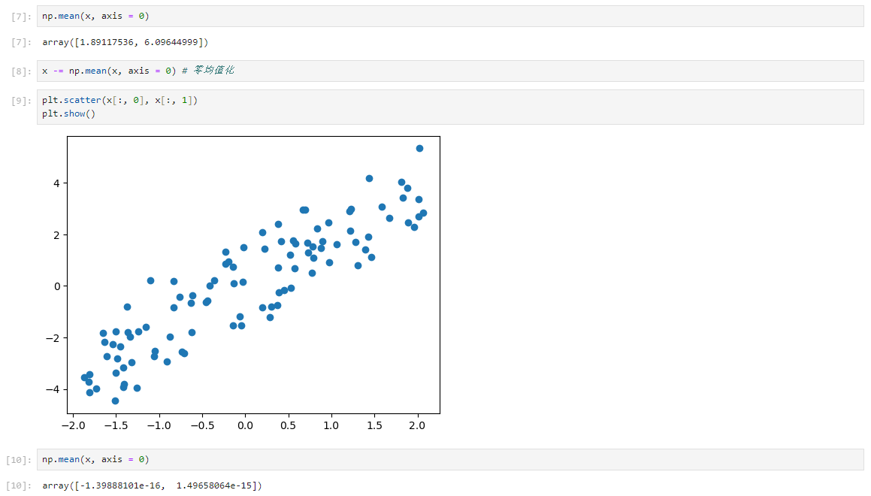This screenshot has height=496, width=871.
Task: Click the array([-1.39888101e-16, 1.49658064e-15]) output
Action: 153,485
